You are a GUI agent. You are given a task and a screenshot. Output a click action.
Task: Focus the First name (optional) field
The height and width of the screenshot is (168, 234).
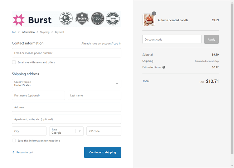tap(38, 96)
